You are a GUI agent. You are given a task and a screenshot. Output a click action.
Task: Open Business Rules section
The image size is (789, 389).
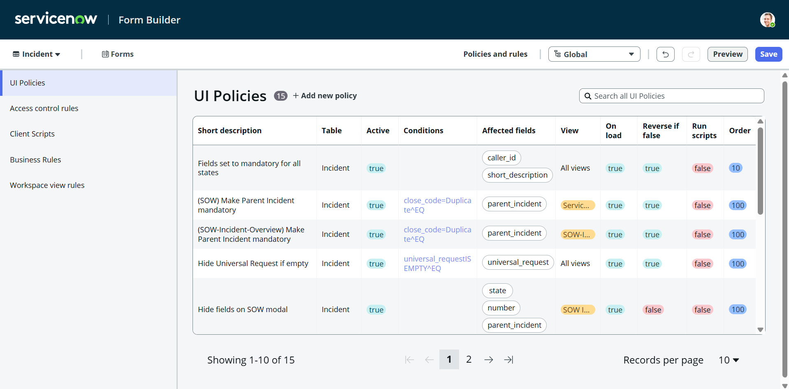pyautogui.click(x=35, y=160)
